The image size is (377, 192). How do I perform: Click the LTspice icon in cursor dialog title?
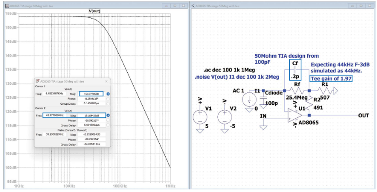coord(37,81)
